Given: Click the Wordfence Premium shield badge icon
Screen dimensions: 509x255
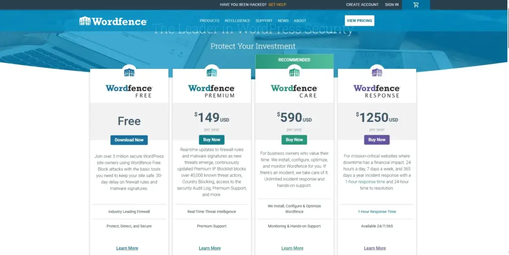Looking at the screenshot, I should point(212,72).
